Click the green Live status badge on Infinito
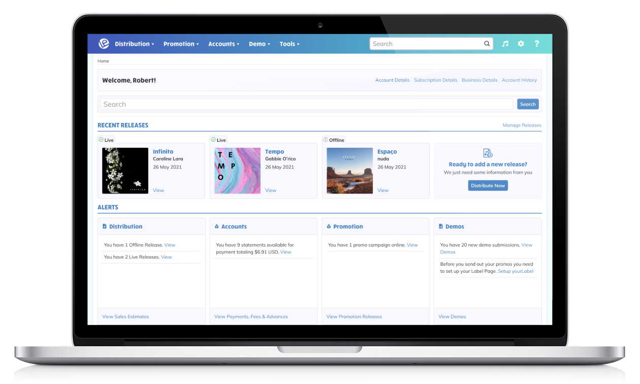 pos(106,140)
